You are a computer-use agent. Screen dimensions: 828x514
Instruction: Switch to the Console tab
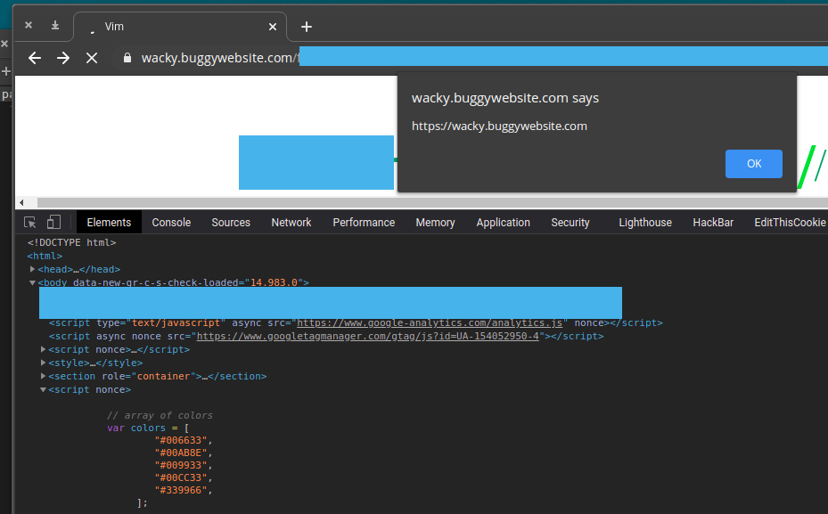coord(171,222)
